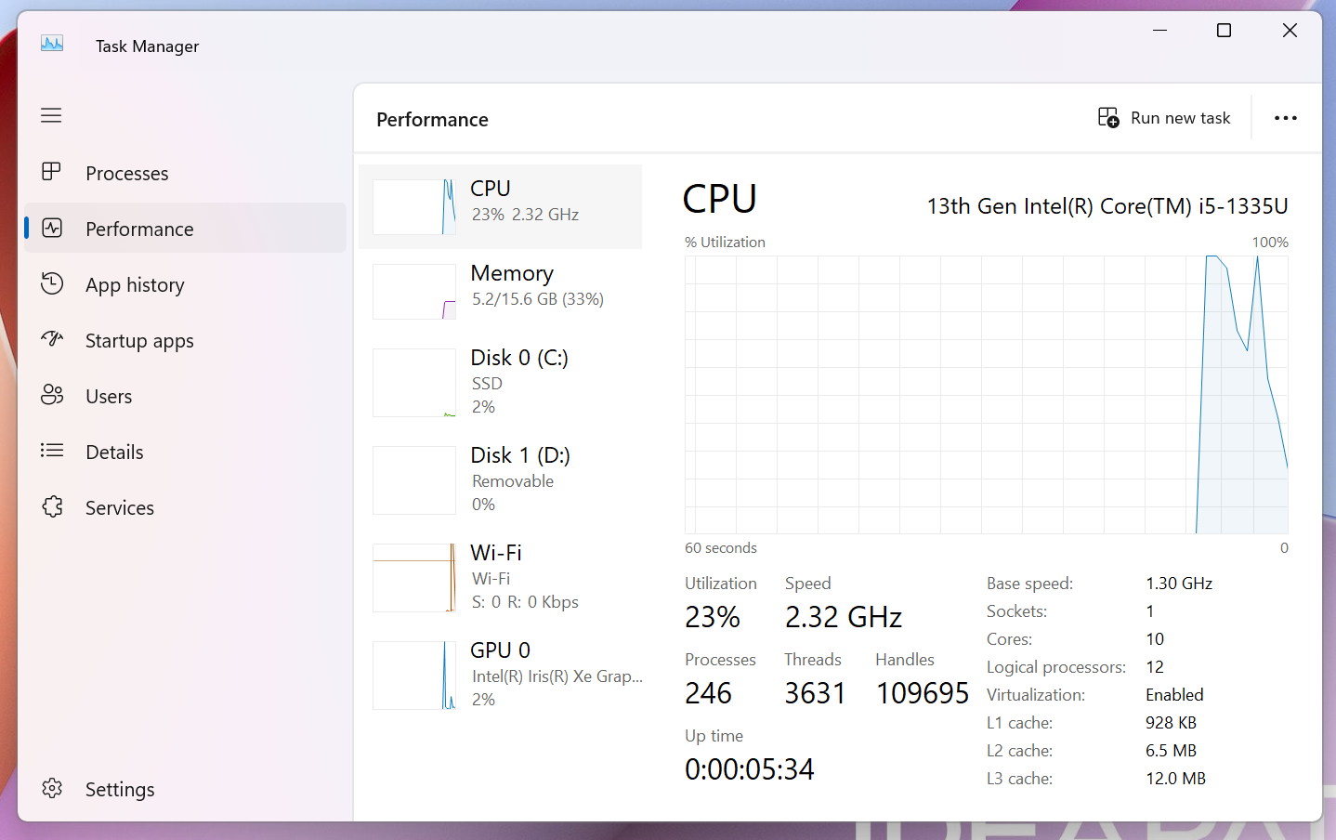Screen dimensions: 1336x840
Task: Open the Services page
Action: 185,507
